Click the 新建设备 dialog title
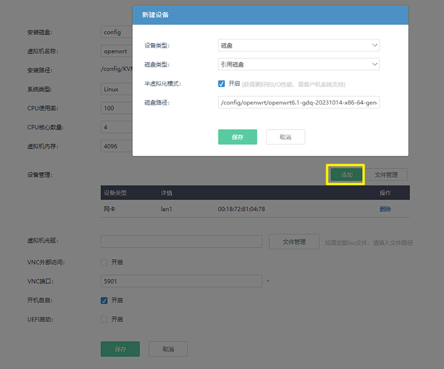 155,15
